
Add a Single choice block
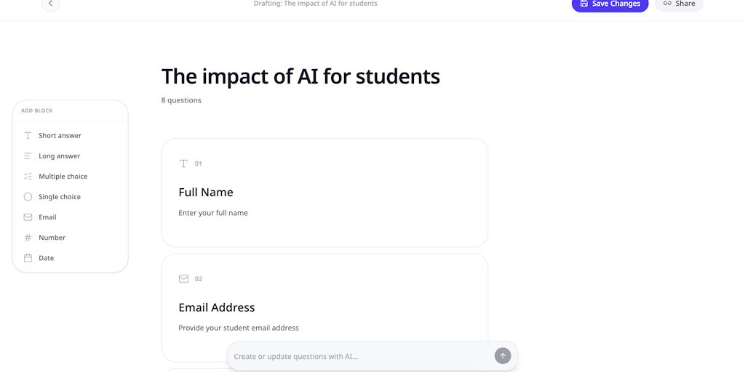click(60, 197)
